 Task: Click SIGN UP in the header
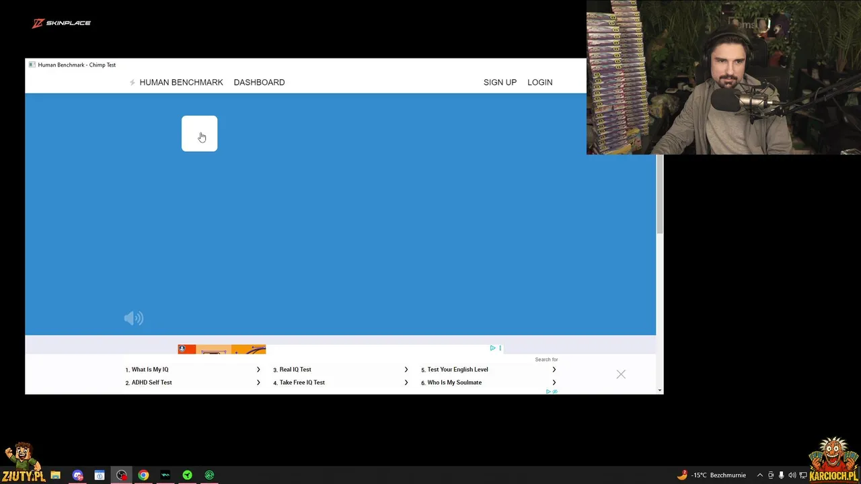[500, 82]
